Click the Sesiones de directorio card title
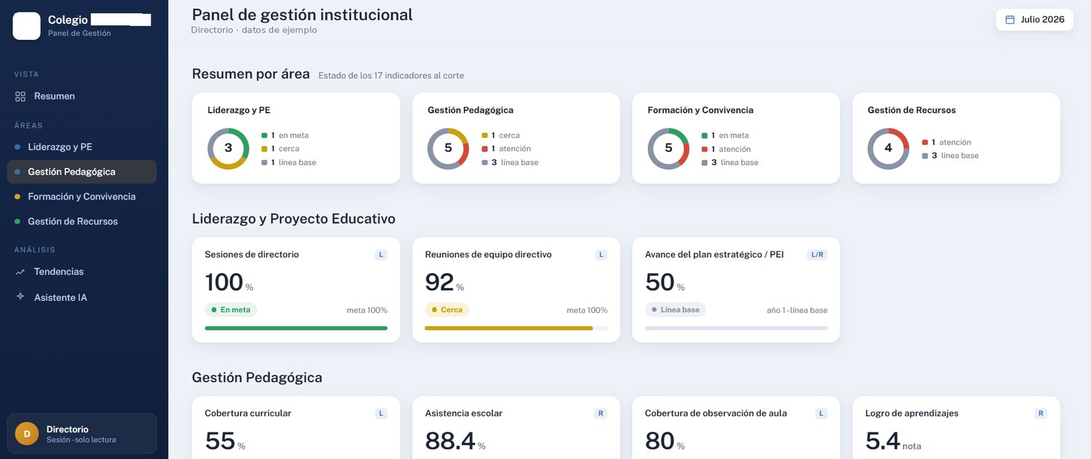This screenshot has height=459, width=1091. click(252, 255)
